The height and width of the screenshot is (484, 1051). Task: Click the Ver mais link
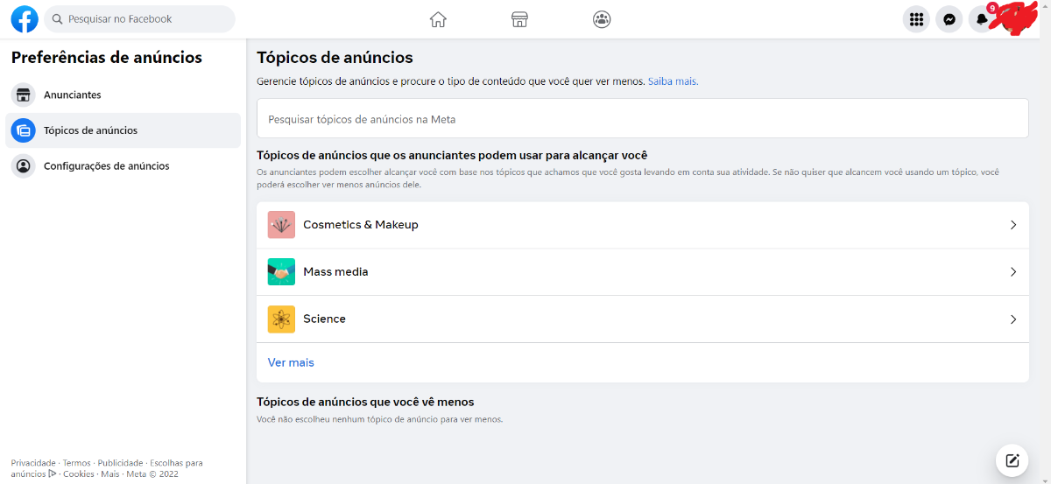pos(291,362)
